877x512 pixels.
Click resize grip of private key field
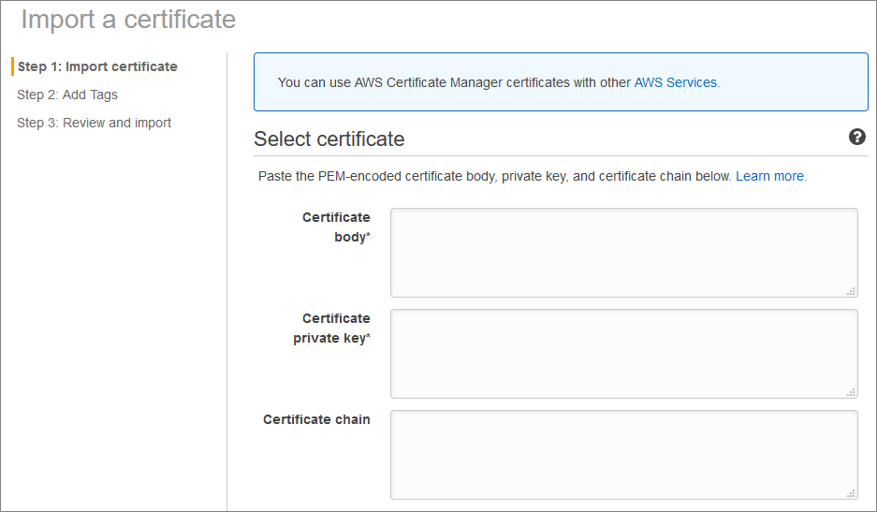(x=851, y=392)
